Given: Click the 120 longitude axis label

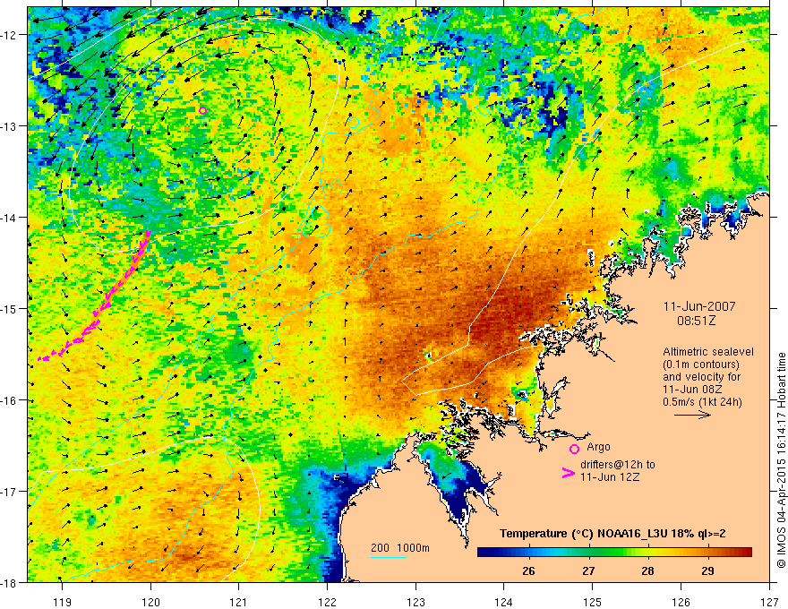Looking at the screenshot, I should [150, 602].
